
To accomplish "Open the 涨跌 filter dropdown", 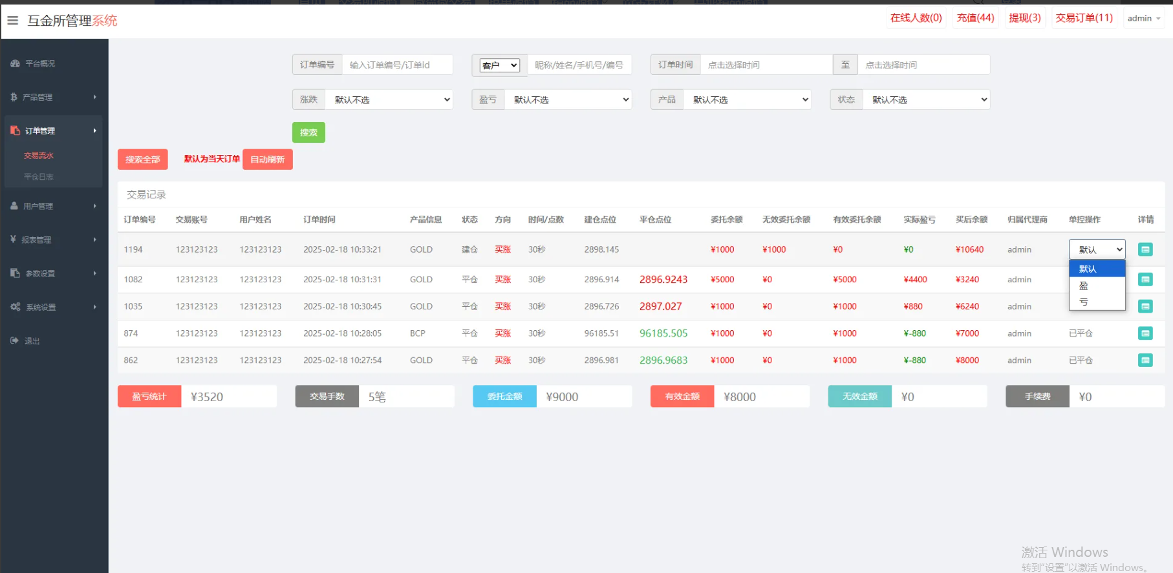I will (389, 100).
